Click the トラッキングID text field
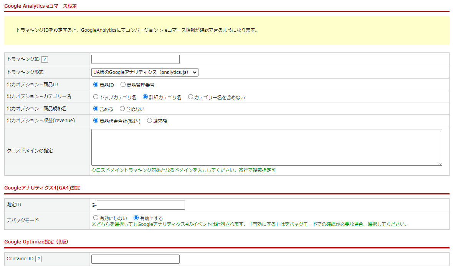The height and width of the screenshot is (271, 453). point(135,59)
